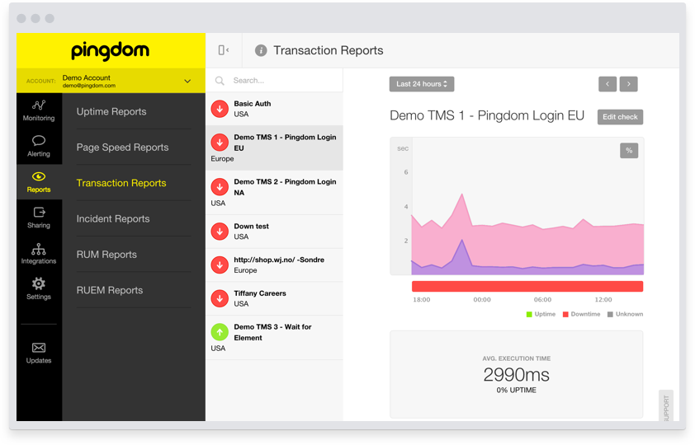Click green up icon for Demo TMS 3
The image size is (695, 445).
[220, 332]
